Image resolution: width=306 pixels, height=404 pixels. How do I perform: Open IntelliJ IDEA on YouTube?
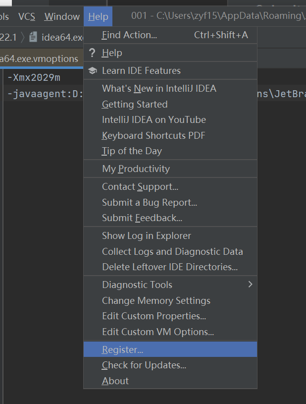(x=153, y=120)
